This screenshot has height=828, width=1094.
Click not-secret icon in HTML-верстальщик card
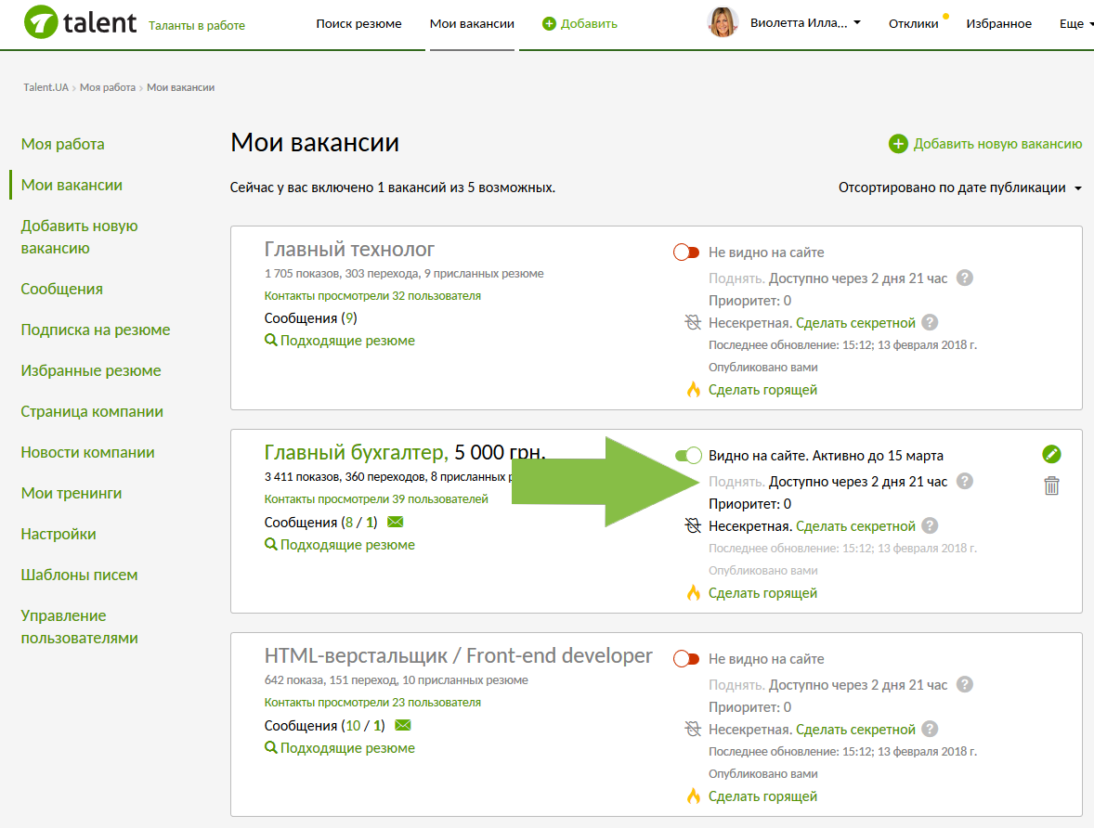(x=692, y=729)
